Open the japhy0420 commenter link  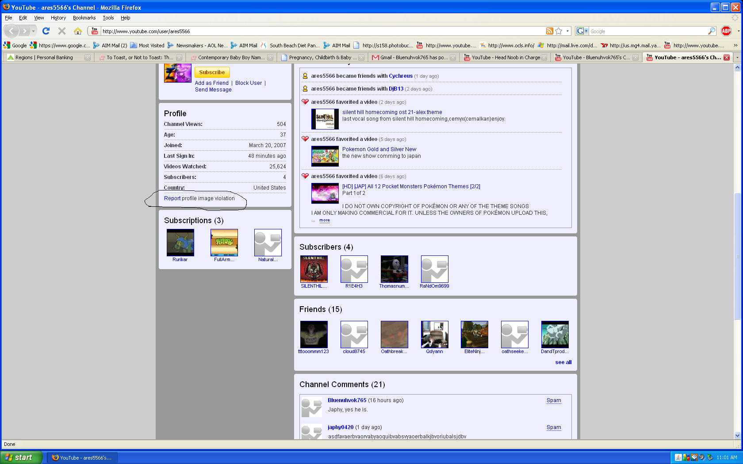point(341,427)
